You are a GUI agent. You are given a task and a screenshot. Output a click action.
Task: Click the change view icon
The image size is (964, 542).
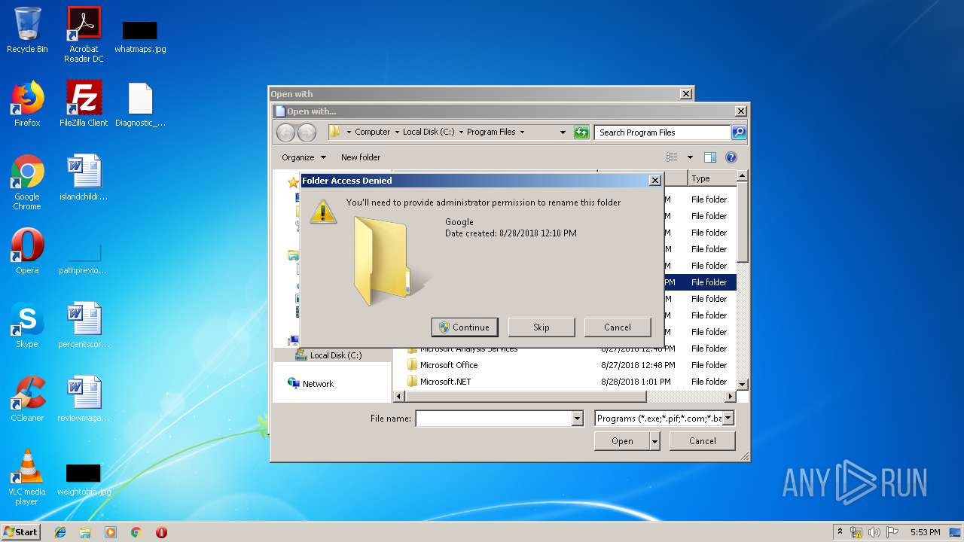click(672, 157)
